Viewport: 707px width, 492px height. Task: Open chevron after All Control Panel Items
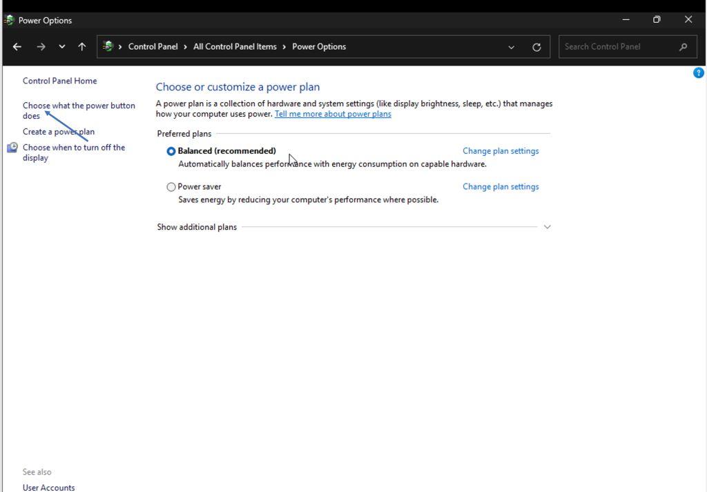point(284,47)
